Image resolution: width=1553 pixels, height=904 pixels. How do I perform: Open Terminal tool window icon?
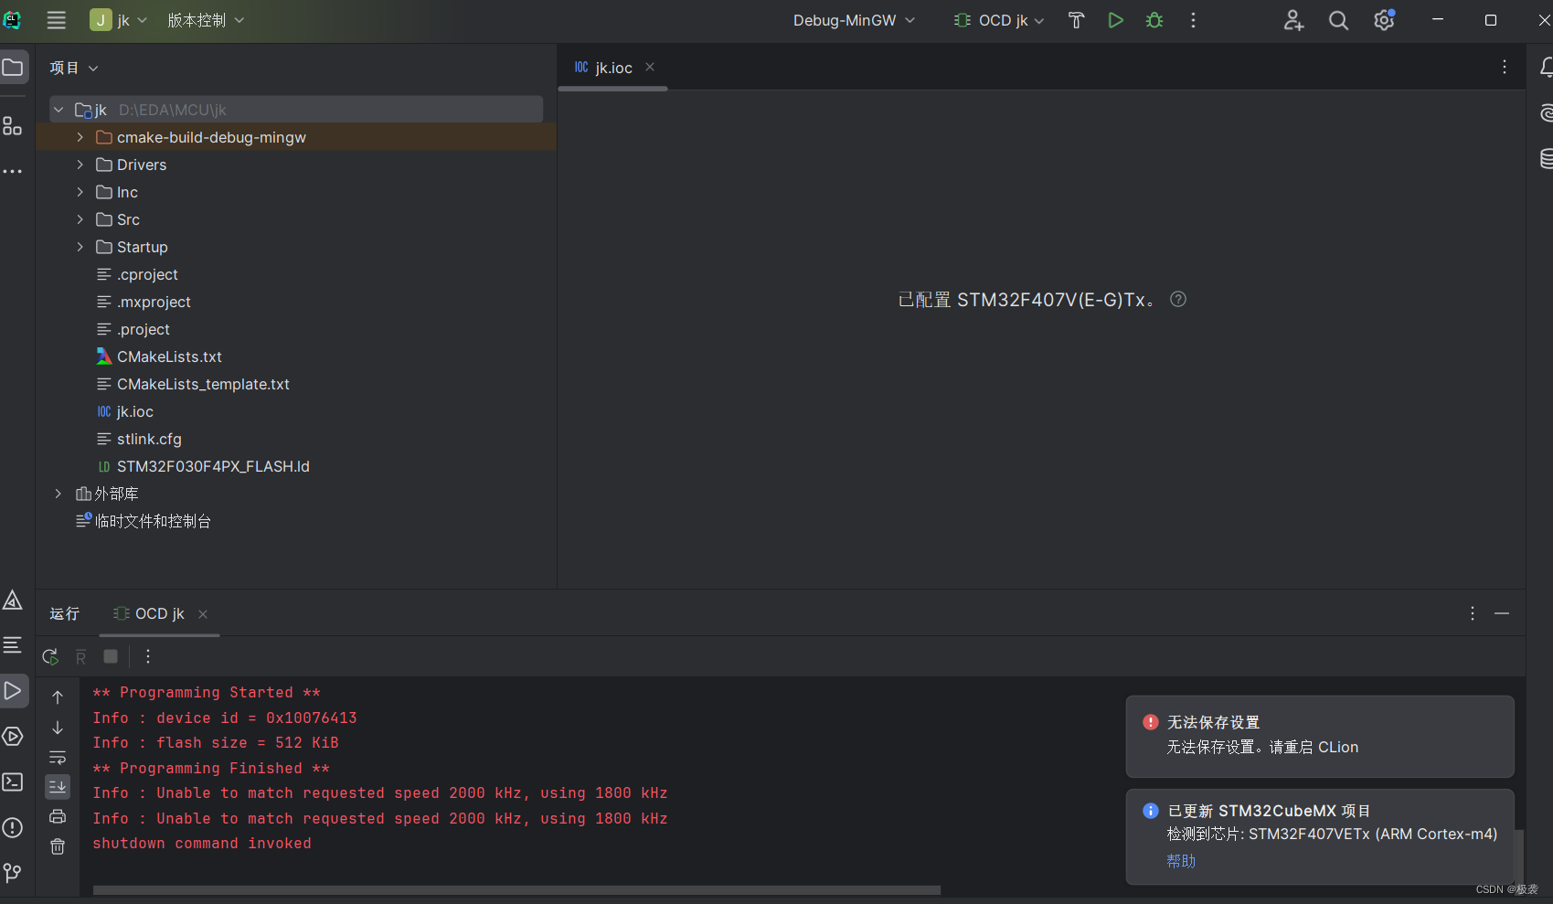[13, 782]
